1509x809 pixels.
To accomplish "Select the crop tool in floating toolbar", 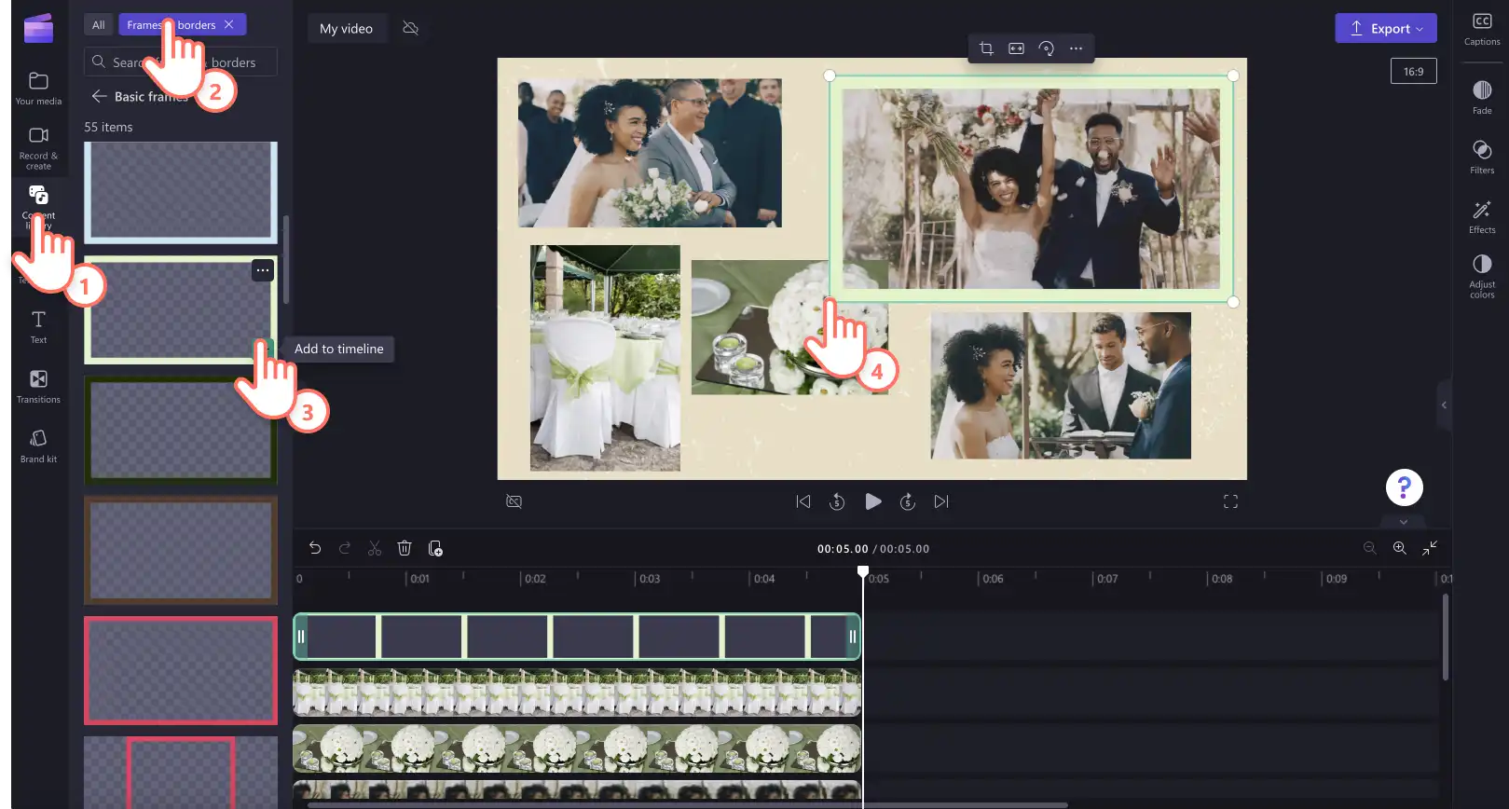I will coord(986,48).
